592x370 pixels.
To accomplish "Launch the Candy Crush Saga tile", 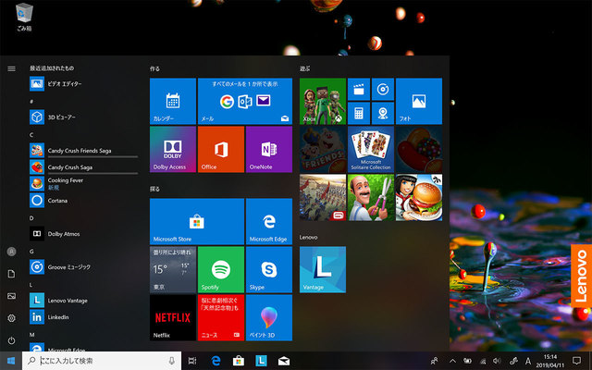I will click(419, 149).
